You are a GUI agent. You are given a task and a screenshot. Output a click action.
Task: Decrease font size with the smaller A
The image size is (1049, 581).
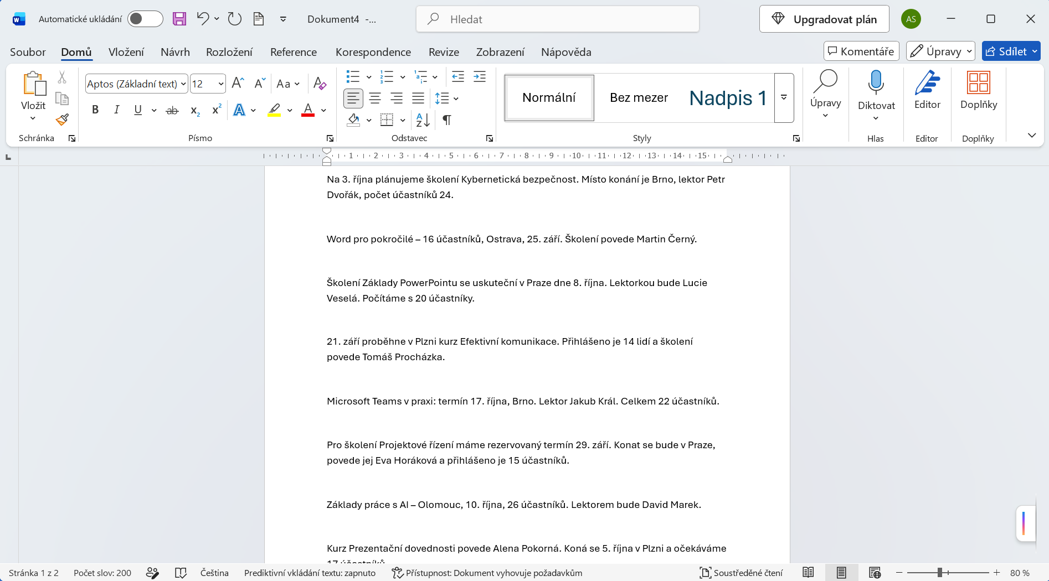260,84
